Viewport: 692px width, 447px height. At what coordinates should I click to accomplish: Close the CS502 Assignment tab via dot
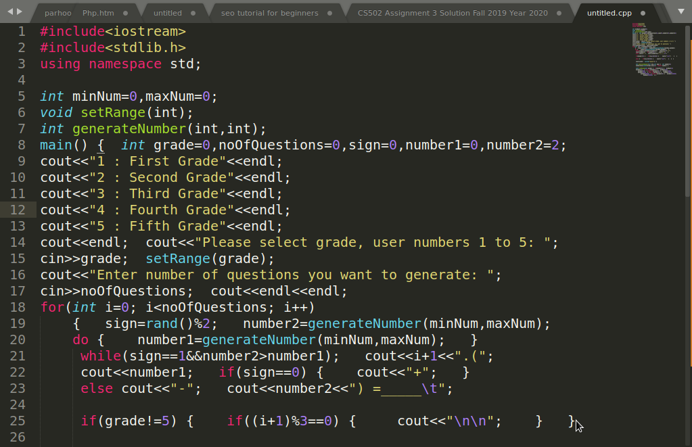tap(559, 14)
